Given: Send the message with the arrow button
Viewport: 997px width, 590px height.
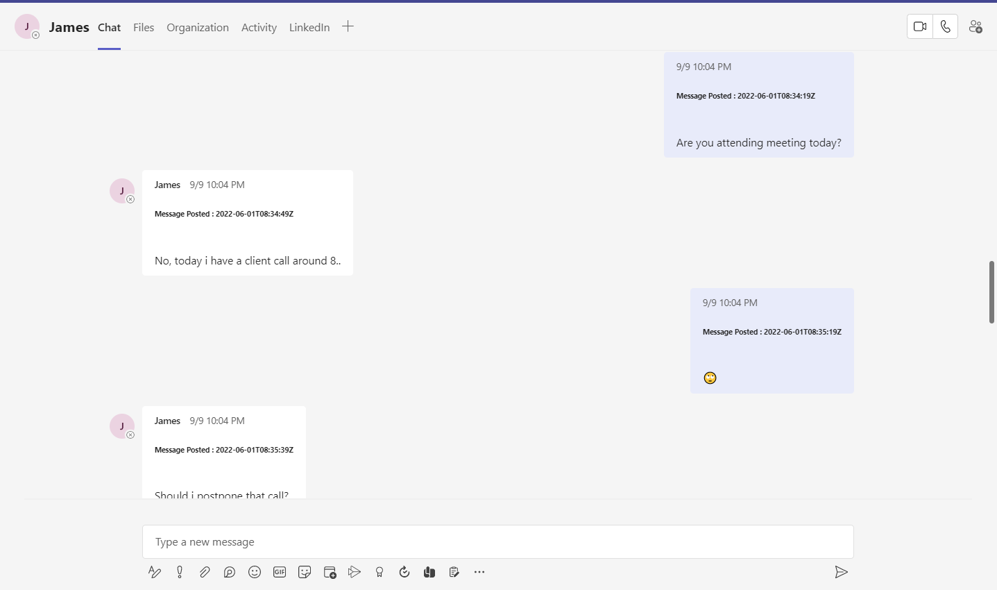Looking at the screenshot, I should pyautogui.click(x=841, y=572).
